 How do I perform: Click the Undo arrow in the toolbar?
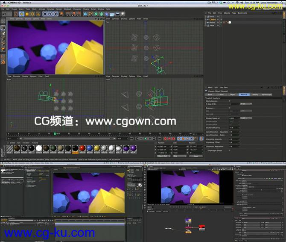coord(4,14)
